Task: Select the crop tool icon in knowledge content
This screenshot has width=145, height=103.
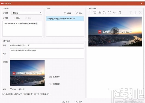Action: pos(95,13)
